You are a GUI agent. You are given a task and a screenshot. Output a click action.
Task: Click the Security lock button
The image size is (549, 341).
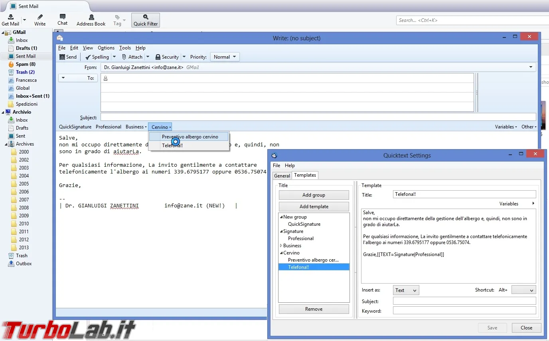coord(167,57)
